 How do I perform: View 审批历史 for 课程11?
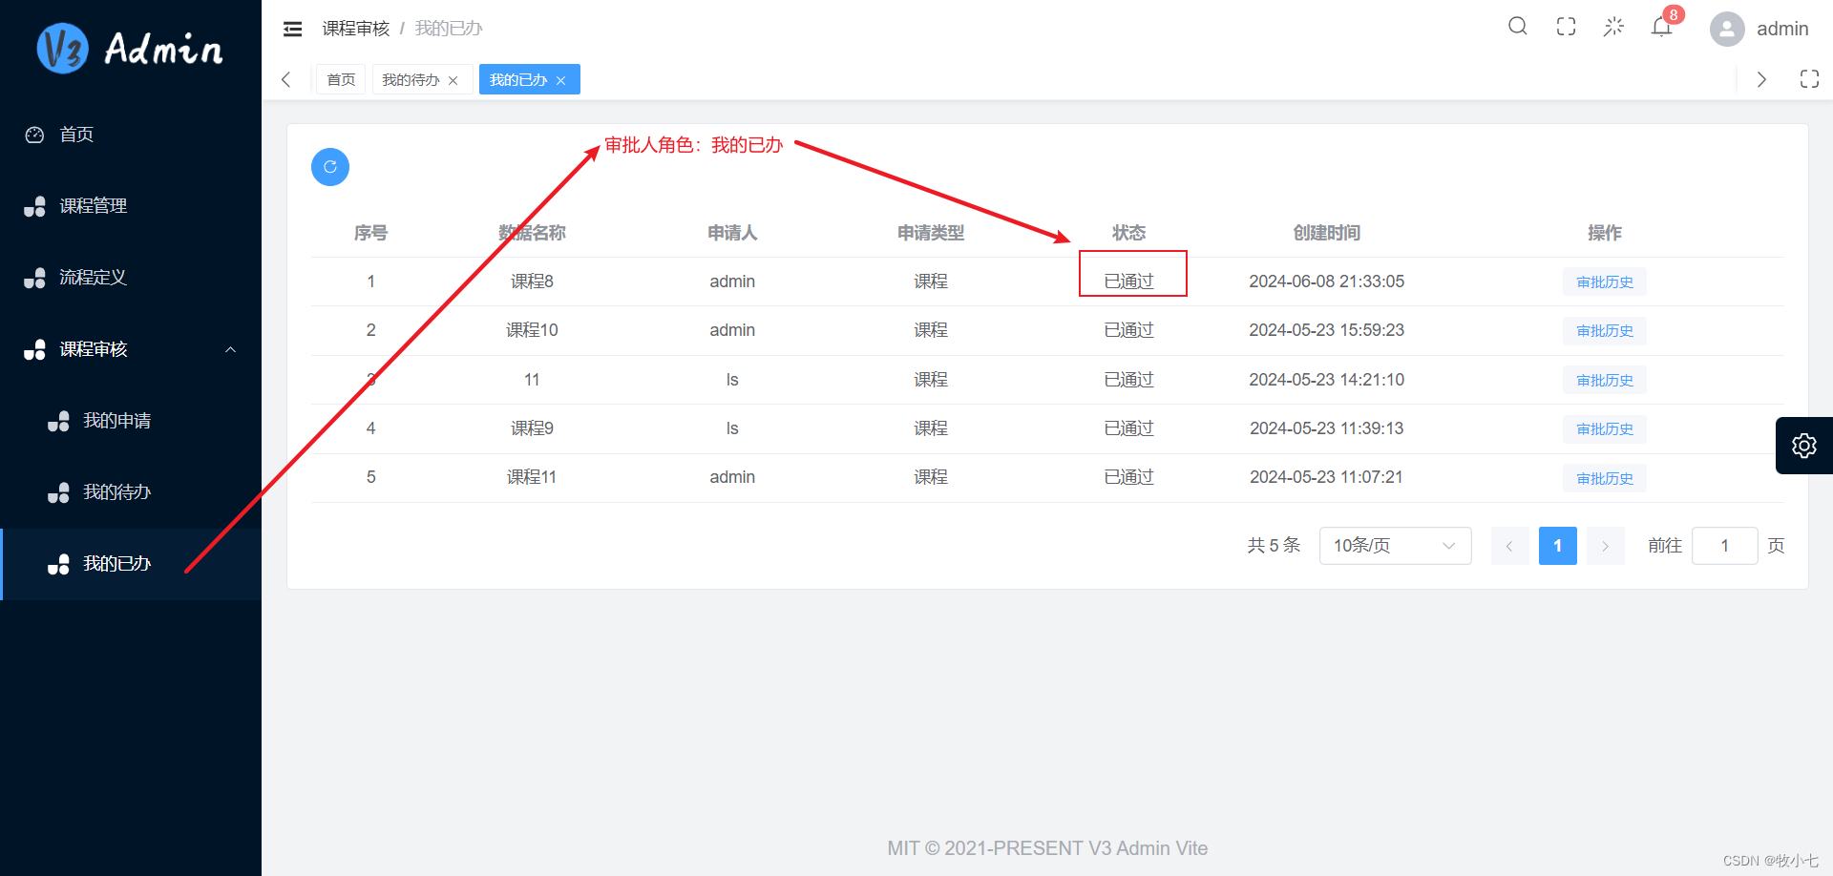[1604, 479]
